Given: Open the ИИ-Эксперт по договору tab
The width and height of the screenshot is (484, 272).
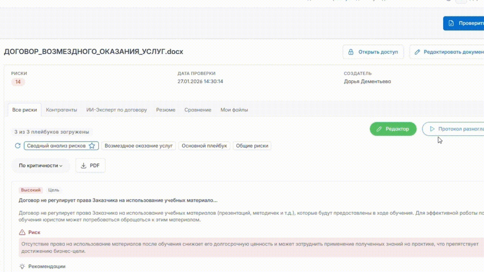Looking at the screenshot, I should pyautogui.click(x=117, y=110).
